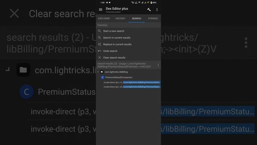This screenshot has height=145, width=257.
Task: Tap the battery indicator in status bar
Action: point(153,2)
